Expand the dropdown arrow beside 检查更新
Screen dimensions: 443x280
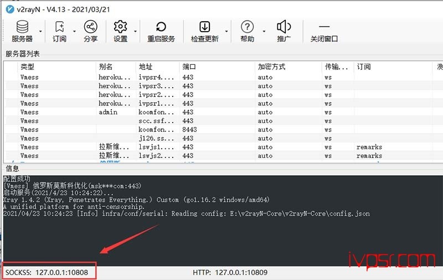tap(226, 31)
